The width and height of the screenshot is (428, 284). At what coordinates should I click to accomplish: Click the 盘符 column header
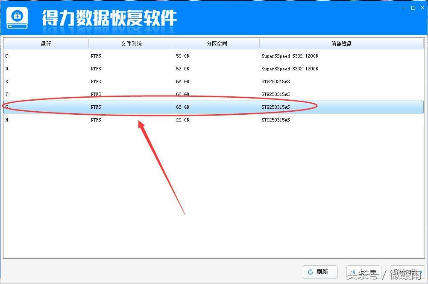pyautogui.click(x=45, y=43)
